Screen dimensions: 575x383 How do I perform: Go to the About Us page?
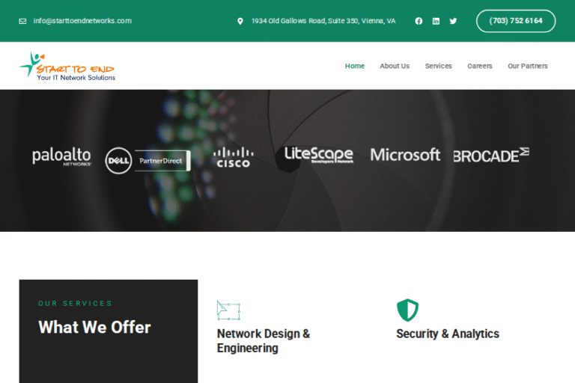point(395,66)
